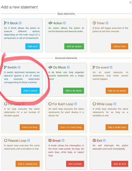Click Add a do block
132x171 pixels.
coord(73,91)
